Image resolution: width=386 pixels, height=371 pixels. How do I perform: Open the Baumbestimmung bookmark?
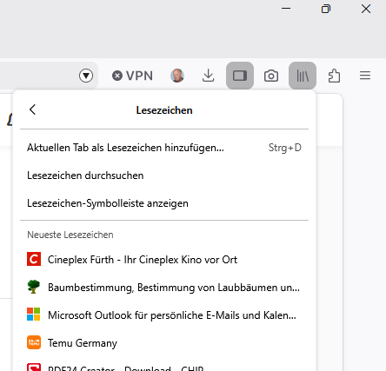(164, 288)
